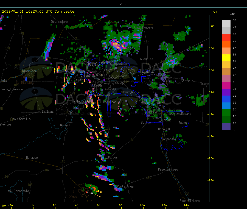This screenshot has height=209, width=247.
Task: Click the G_Campos location label
Action: (186, 80)
